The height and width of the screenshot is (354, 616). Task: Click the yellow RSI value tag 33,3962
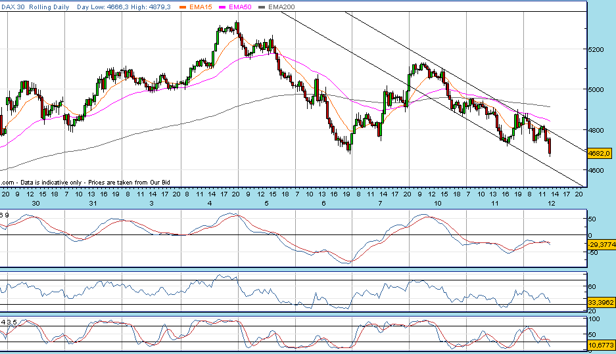click(x=601, y=303)
